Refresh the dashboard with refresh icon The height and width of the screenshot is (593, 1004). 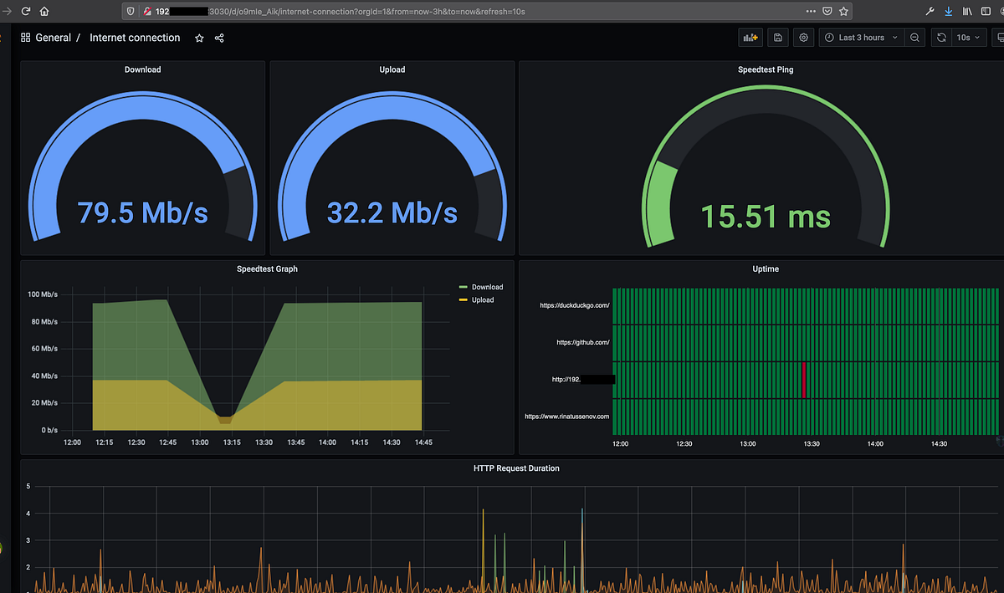(941, 37)
